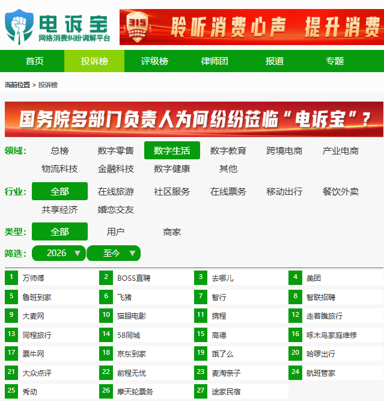This screenshot has height=401, width=384.
Task: Open the 2026 year dropdown
Action: (x=59, y=253)
